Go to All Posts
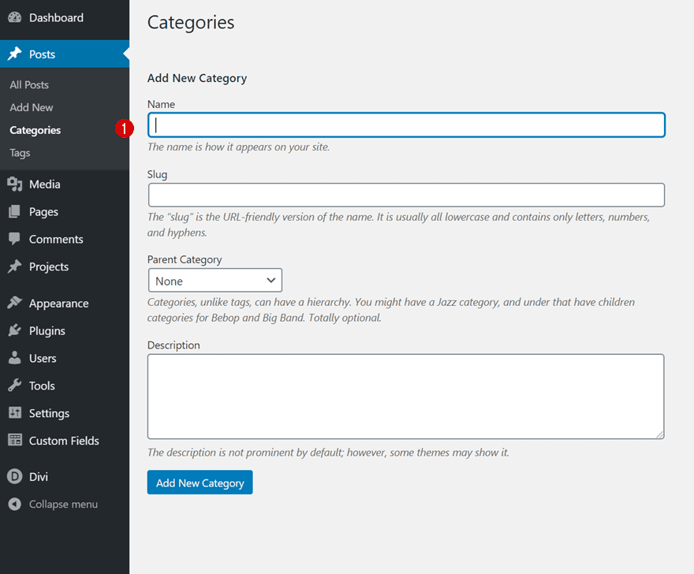The image size is (694, 574). tap(28, 84)
